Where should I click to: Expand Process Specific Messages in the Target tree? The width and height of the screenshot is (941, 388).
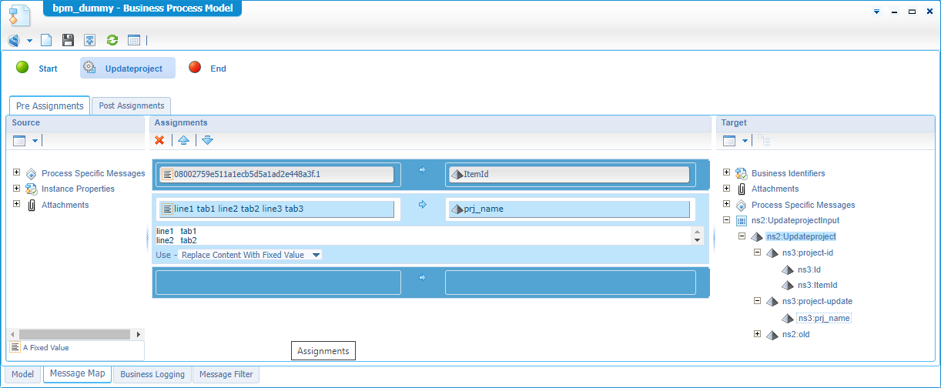coord(727,204)
